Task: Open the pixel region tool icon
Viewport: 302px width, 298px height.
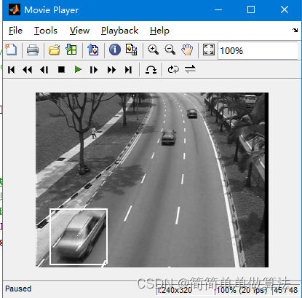Action: pos(132,50)
